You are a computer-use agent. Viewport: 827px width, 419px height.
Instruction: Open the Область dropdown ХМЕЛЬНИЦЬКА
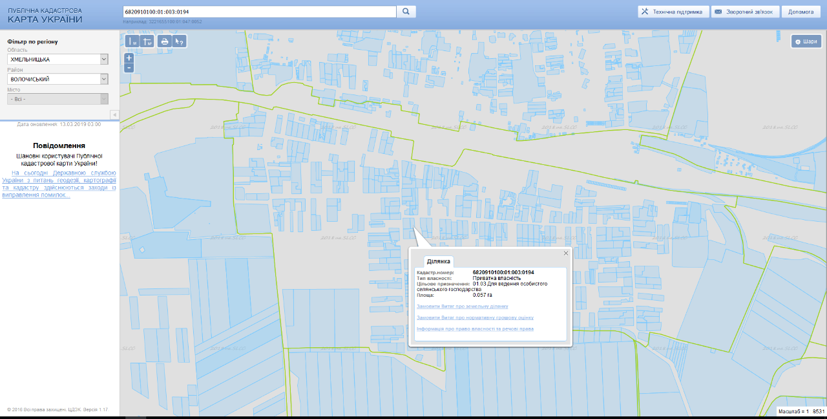point(58,59)
